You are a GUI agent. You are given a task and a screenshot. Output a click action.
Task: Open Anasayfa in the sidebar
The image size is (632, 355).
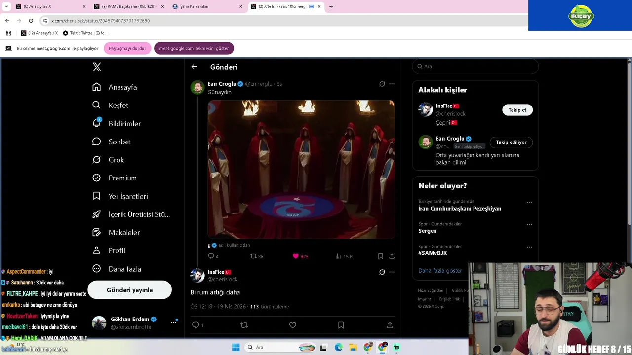115,87
